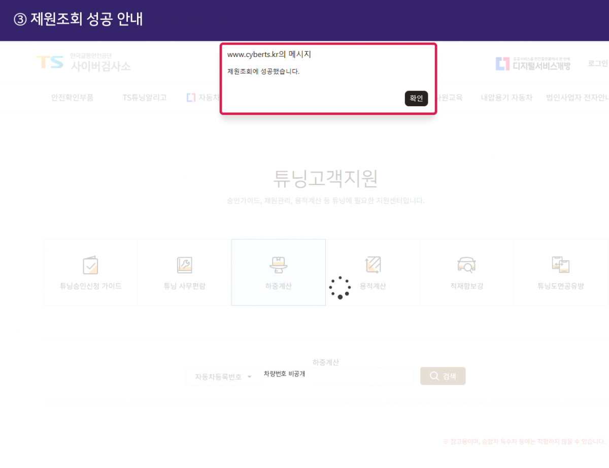Screen dimensions: 609x468
Task: Select the 튜닝승인신청 가이드 checklist icon
Action: [x=90, y=265]
